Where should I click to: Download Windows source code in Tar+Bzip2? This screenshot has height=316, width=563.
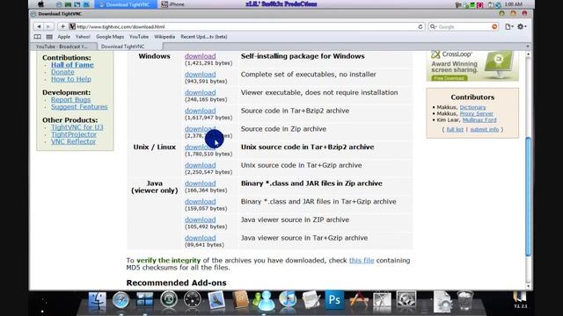[x=201, y=111]
